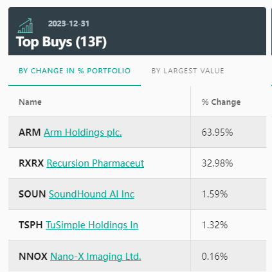Viewport: 272px width, 272px height.
Task: Switch to By Largest Value tab
Action: coord(188,71)
